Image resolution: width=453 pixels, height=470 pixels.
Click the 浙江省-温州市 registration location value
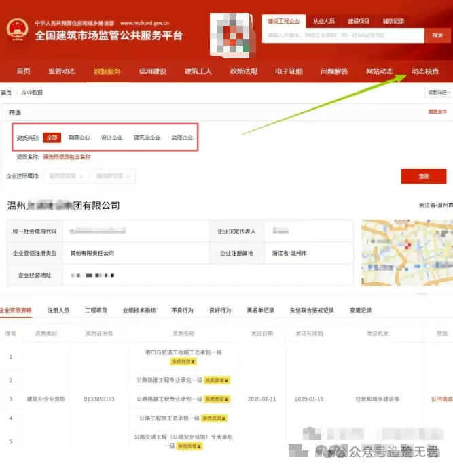click(289, 253)
